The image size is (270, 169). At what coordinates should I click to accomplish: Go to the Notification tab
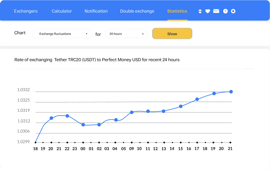[96, 11]
